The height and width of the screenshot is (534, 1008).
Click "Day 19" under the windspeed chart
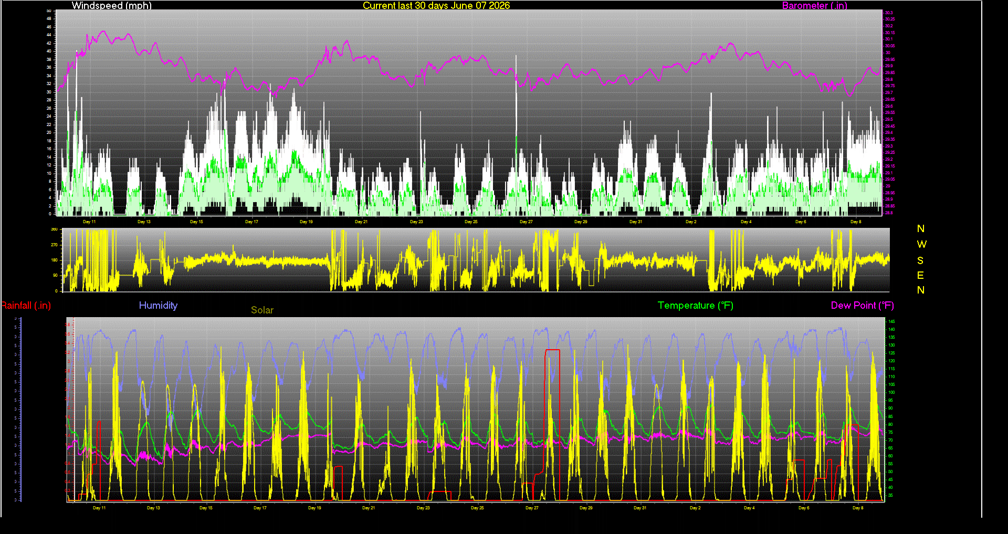tap(306, 222)
